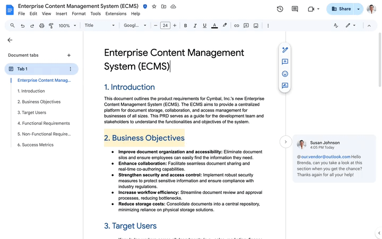Image resolution: width=382 pixels, height=239 pixels.
Task: Click the Share button
Action: [x=341, y=9]
